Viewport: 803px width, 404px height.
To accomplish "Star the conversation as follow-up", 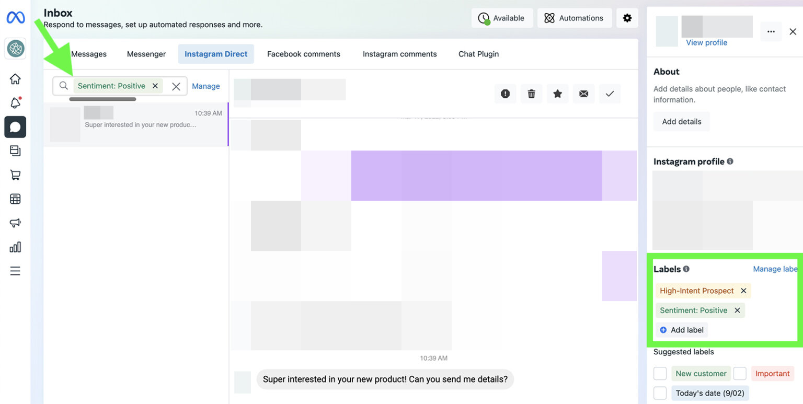I will pyautogui.click(x=557, y=94).
